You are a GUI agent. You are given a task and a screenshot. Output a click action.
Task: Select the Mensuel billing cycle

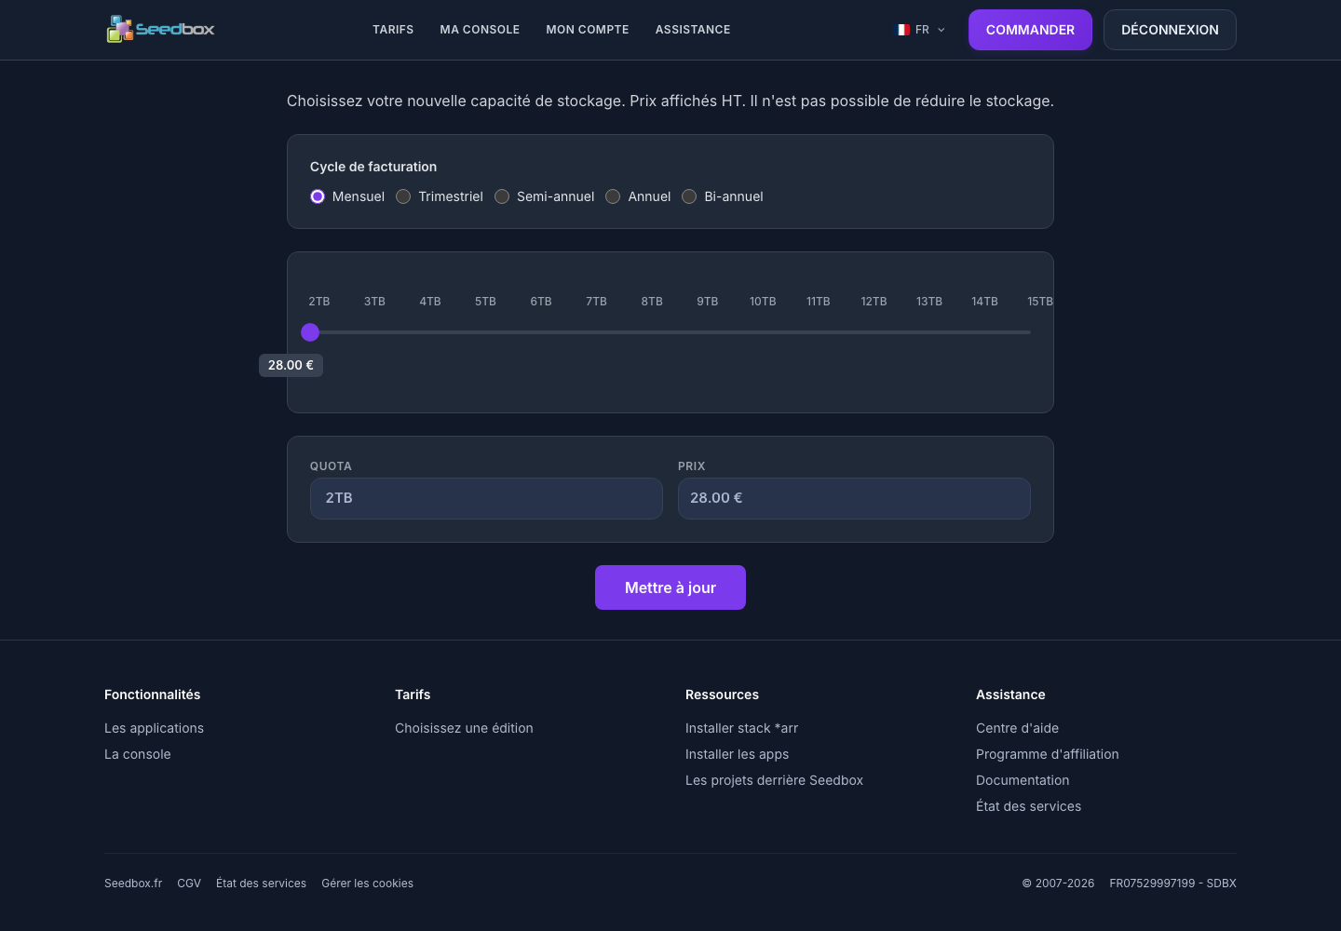tap(318, 196)
